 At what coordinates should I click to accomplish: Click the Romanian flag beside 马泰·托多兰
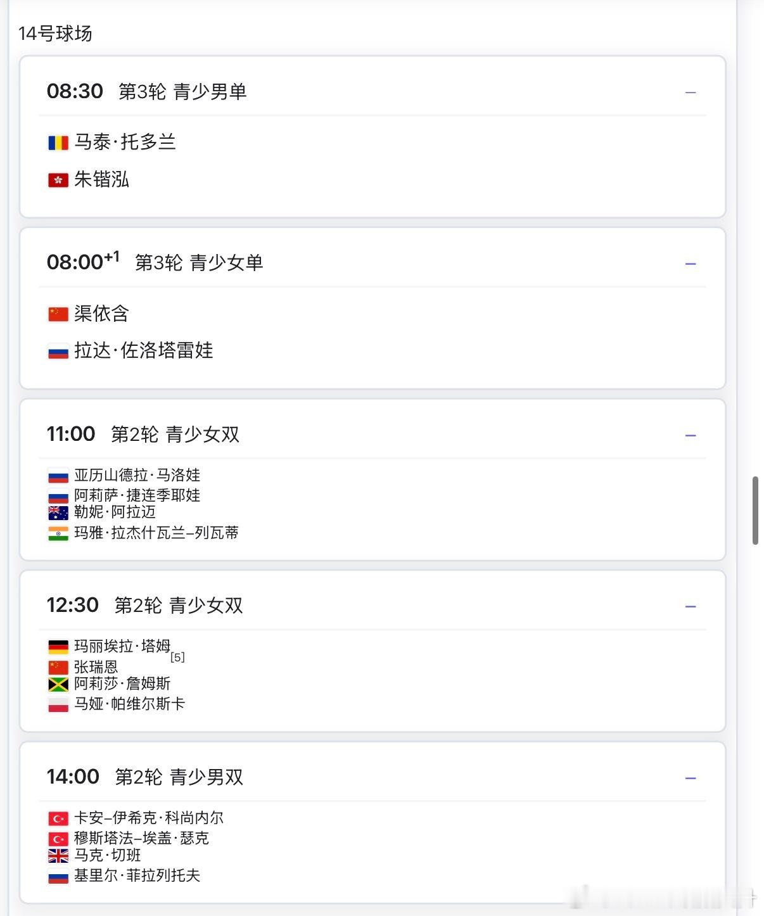(58, 143)
